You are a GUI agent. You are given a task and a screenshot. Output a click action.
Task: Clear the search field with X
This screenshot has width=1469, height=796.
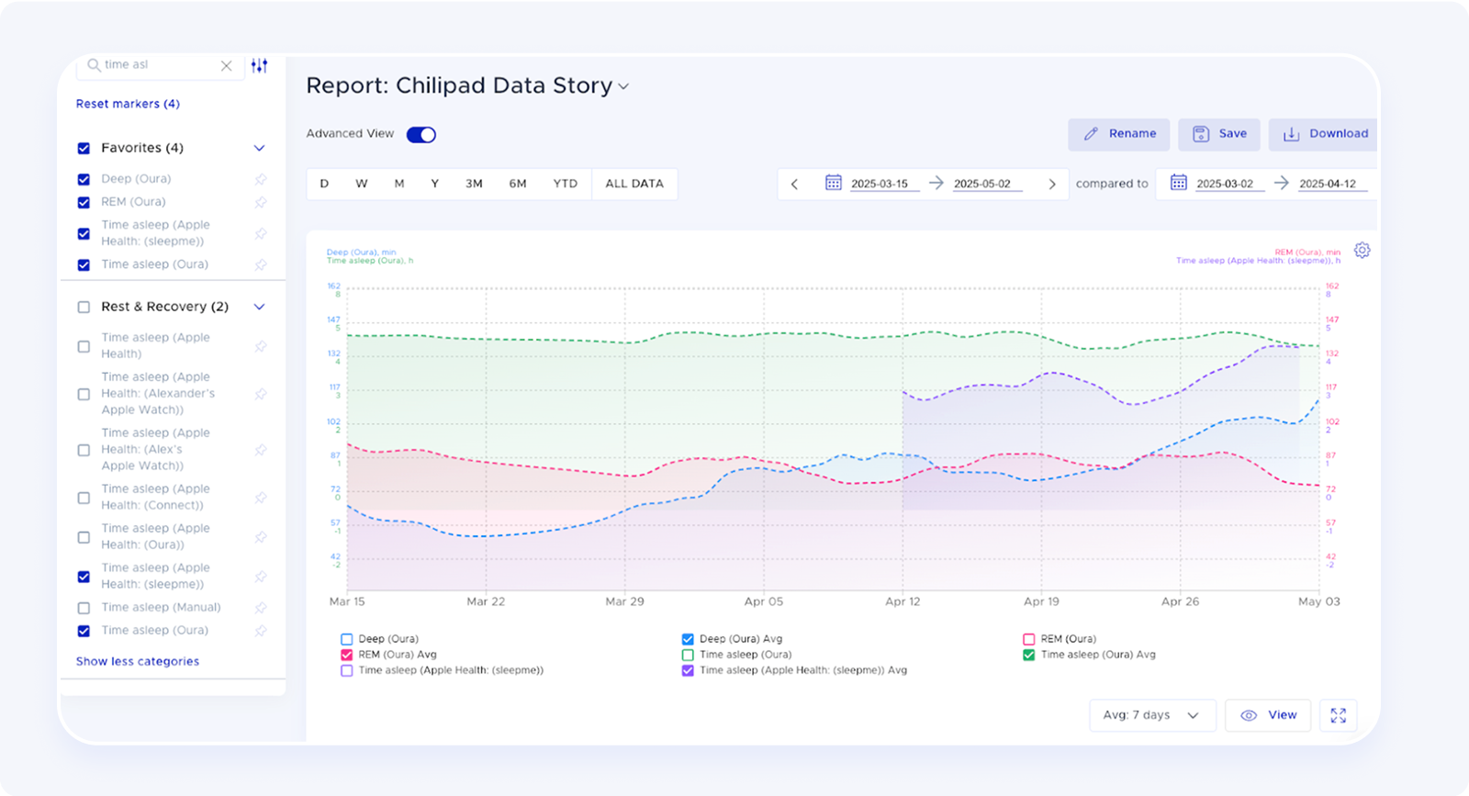pos(226,65)
